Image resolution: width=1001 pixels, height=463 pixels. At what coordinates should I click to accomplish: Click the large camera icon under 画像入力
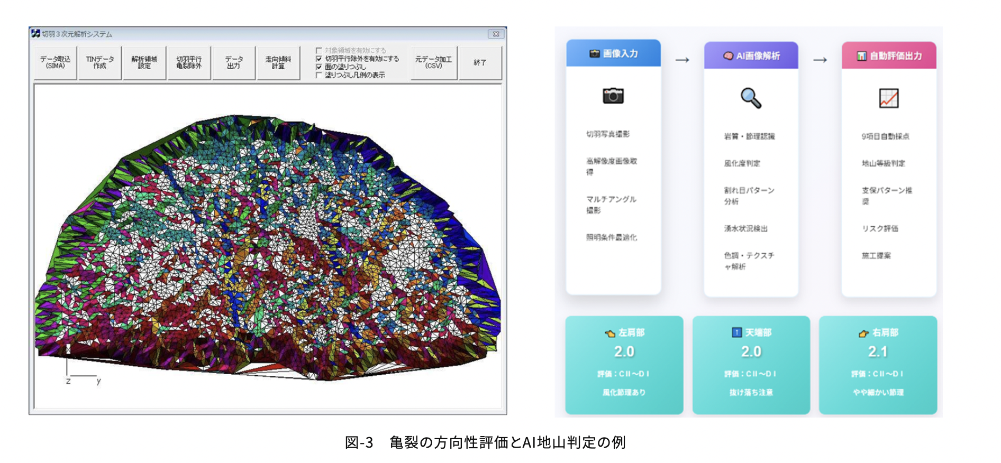[x=613, y=96]
